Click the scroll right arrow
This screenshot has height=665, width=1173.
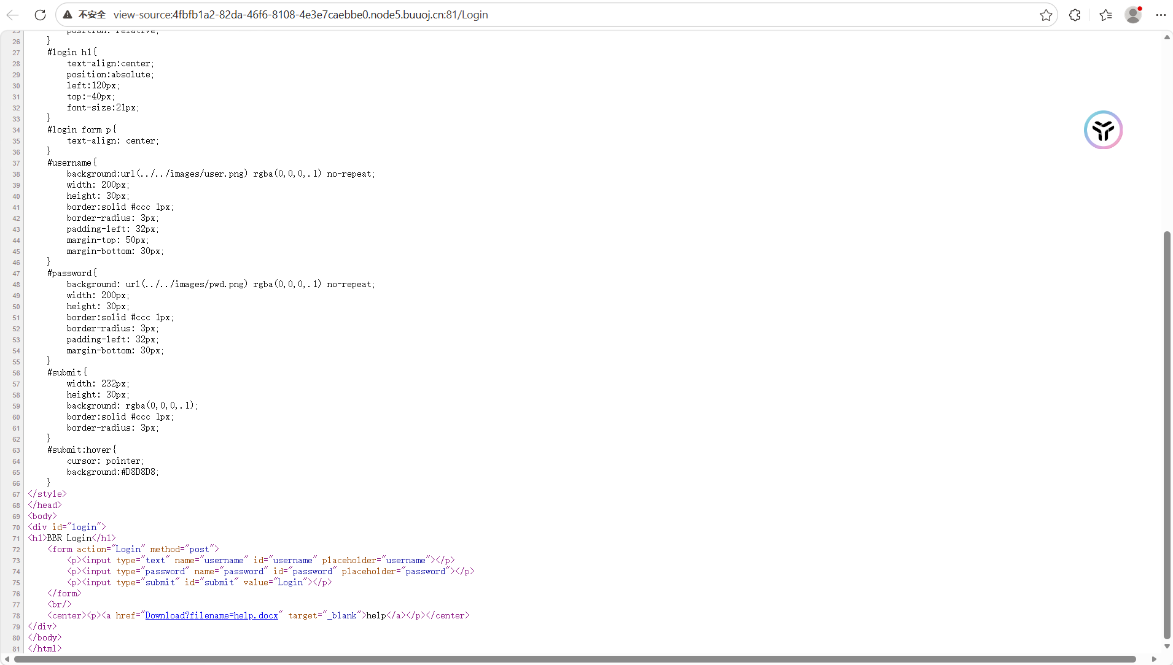coord(1154,659)
